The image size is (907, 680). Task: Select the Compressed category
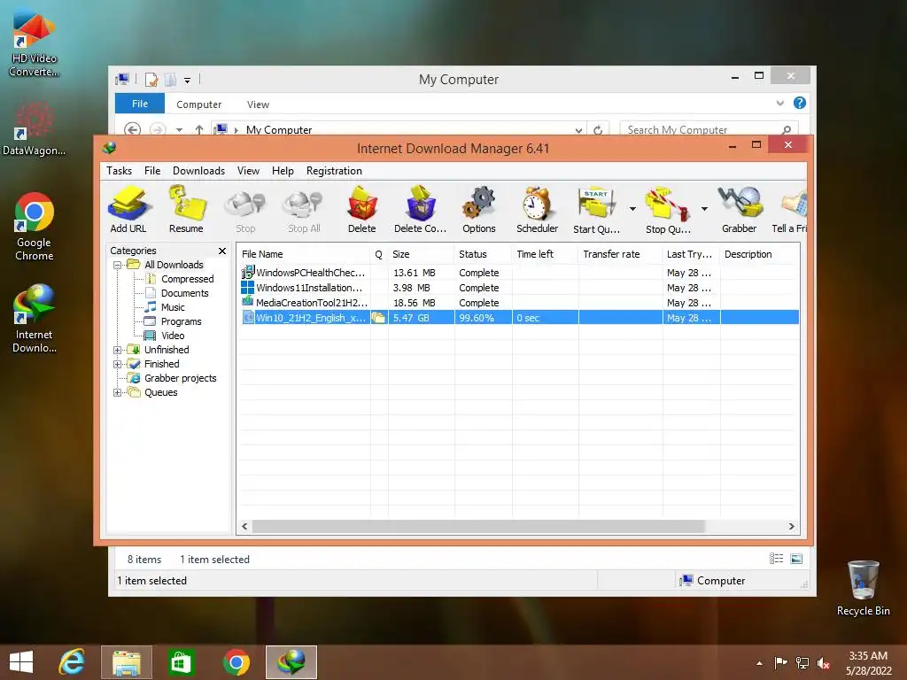tap(188, 279)
